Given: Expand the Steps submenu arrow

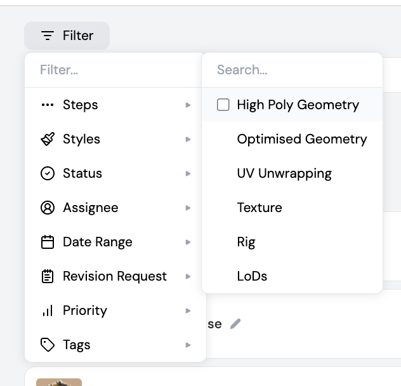Looking at the screenshot, I should pyautogui.click(x=188, y=105).
